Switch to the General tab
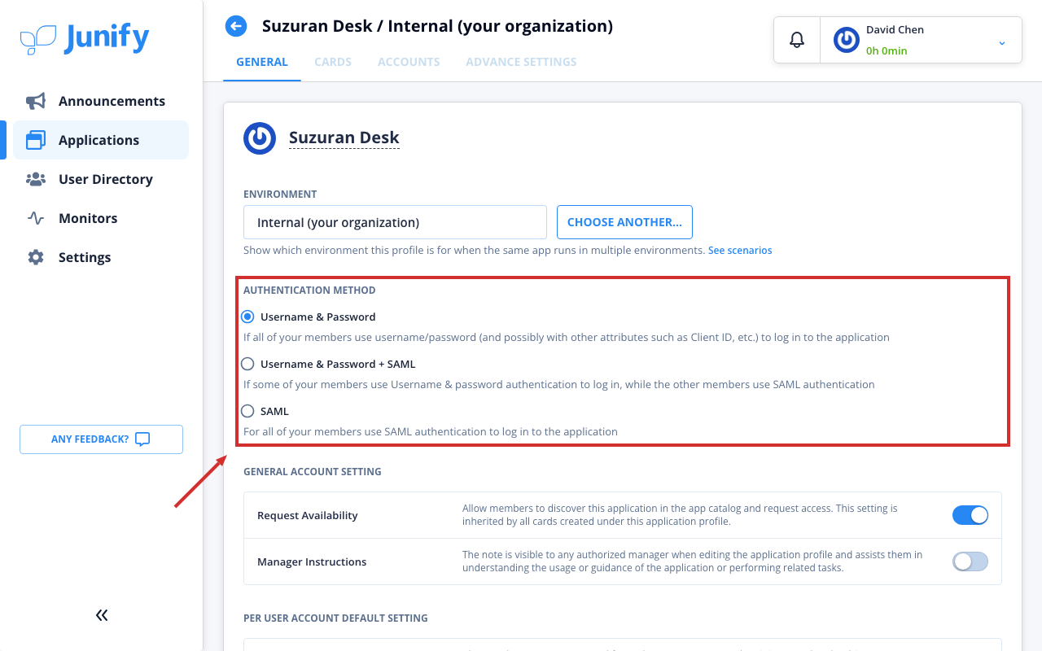 coord(262,62)
